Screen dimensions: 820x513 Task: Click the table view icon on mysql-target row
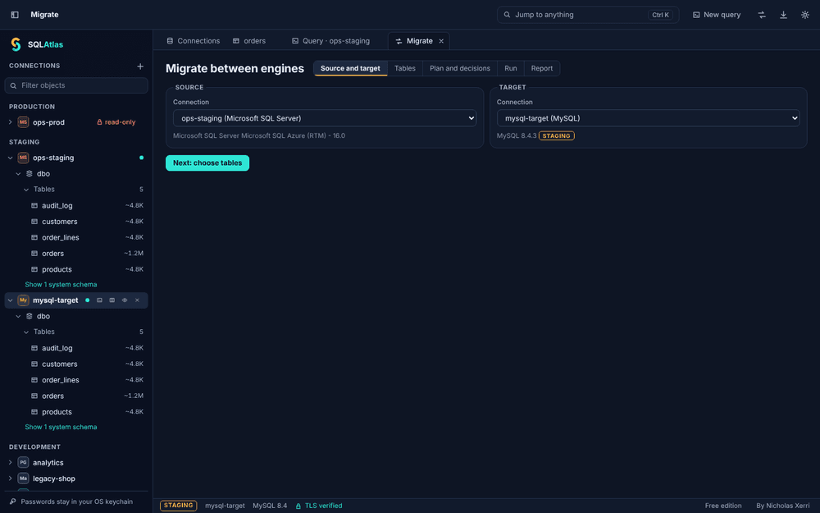tap(112, 300)
